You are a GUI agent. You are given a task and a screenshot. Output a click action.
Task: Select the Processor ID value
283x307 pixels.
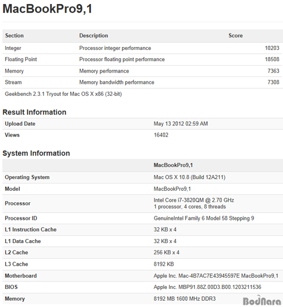[204, 218]
